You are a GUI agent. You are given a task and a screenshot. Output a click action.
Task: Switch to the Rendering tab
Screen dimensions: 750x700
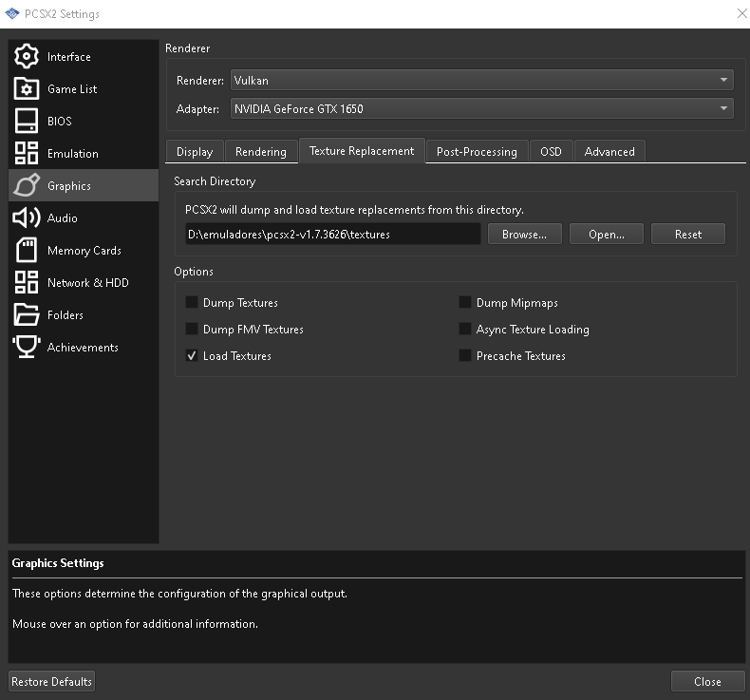[x=261, y=152]
